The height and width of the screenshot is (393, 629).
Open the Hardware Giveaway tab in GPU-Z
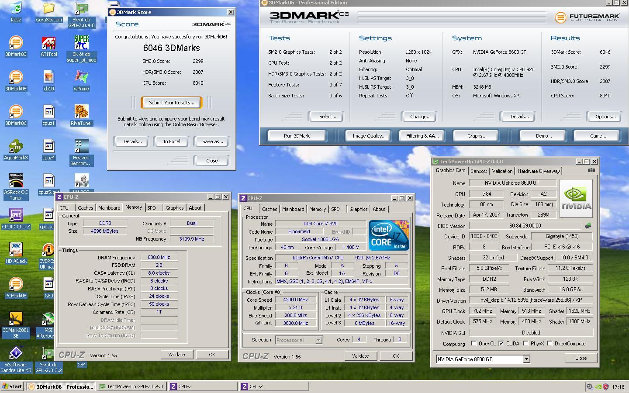tap(539, 171)
